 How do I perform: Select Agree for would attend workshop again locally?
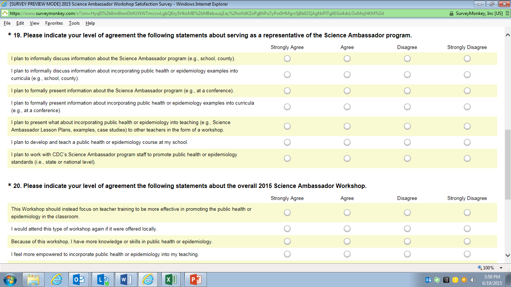click(x=347, y=229)
